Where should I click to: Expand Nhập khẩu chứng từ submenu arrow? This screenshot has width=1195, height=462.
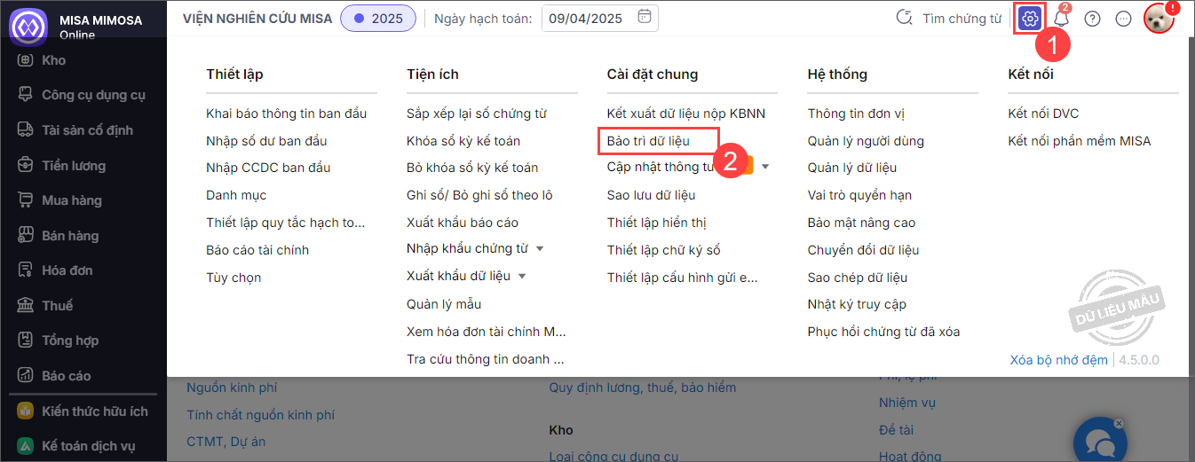540,249
